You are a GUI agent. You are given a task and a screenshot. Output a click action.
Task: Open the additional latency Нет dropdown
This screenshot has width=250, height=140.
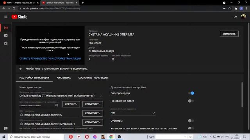(x=133, y=113)
